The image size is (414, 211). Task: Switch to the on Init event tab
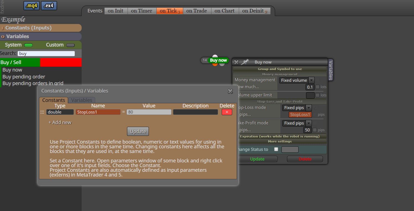[x=116, y=11]
